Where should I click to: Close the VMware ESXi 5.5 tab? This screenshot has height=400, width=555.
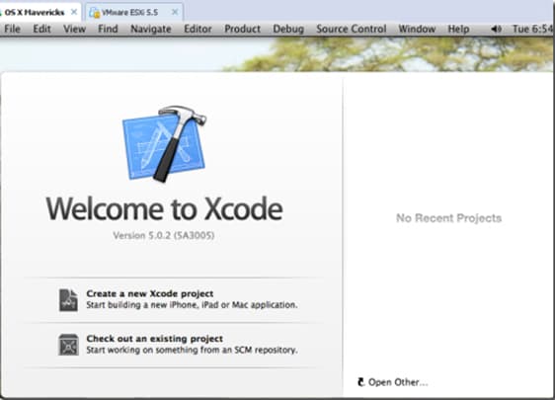(175, 12)
